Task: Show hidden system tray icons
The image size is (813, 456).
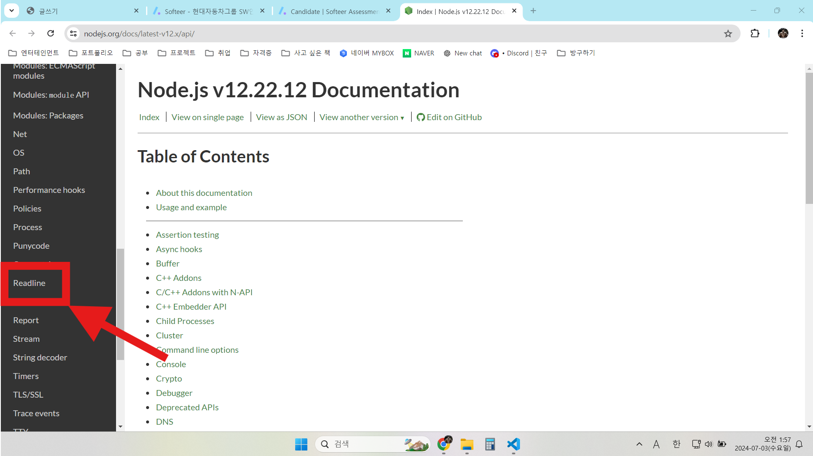Action: tap(639, 444)
